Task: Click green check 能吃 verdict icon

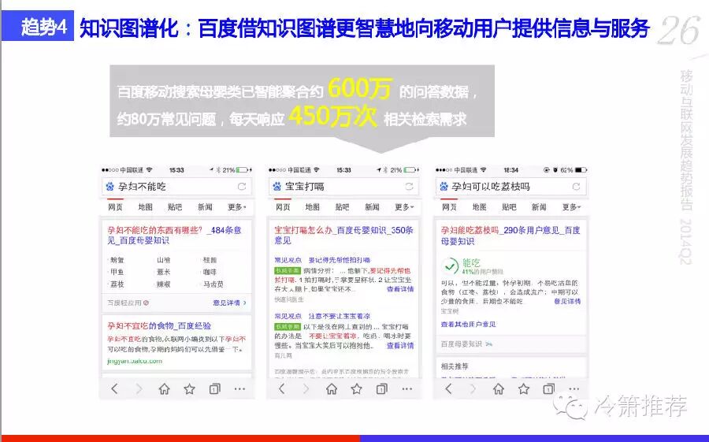Action: coord(450,266)
